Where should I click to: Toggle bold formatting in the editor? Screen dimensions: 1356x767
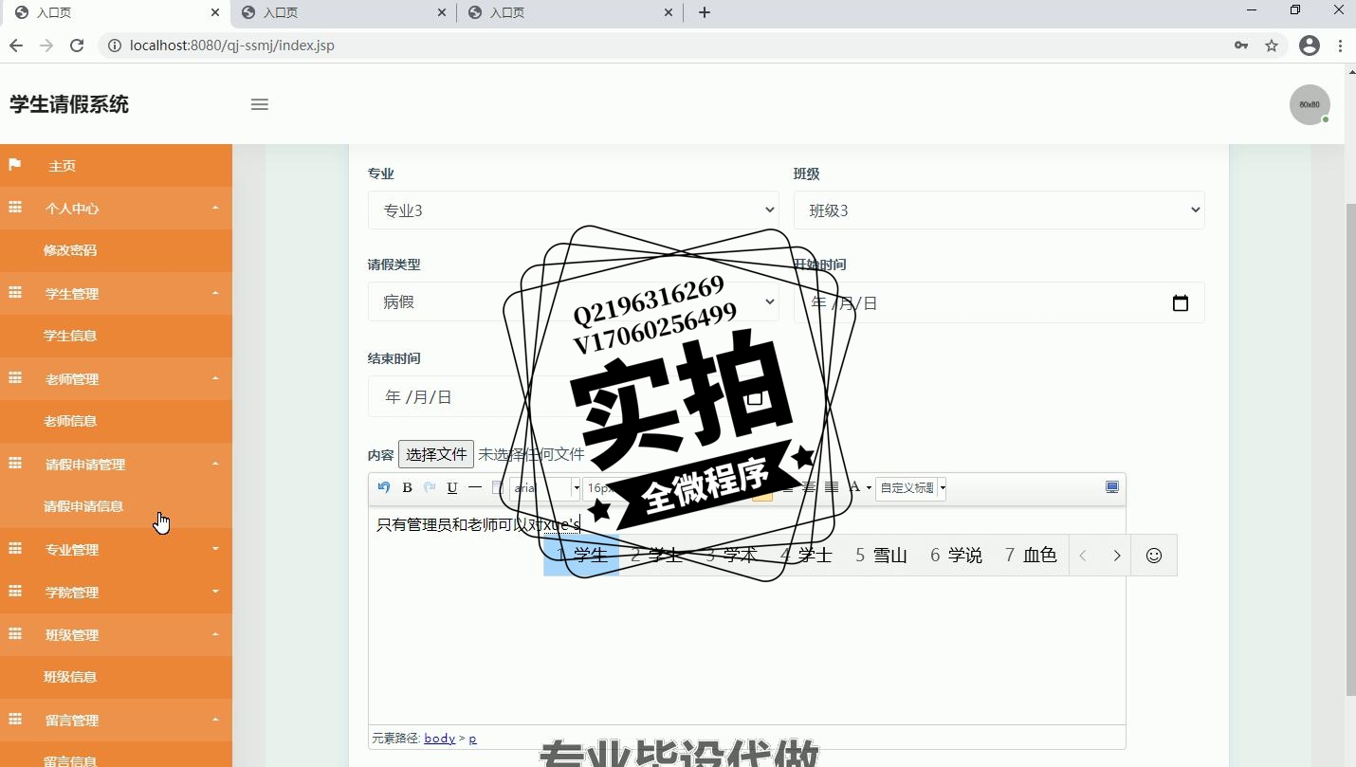(407, 487)
